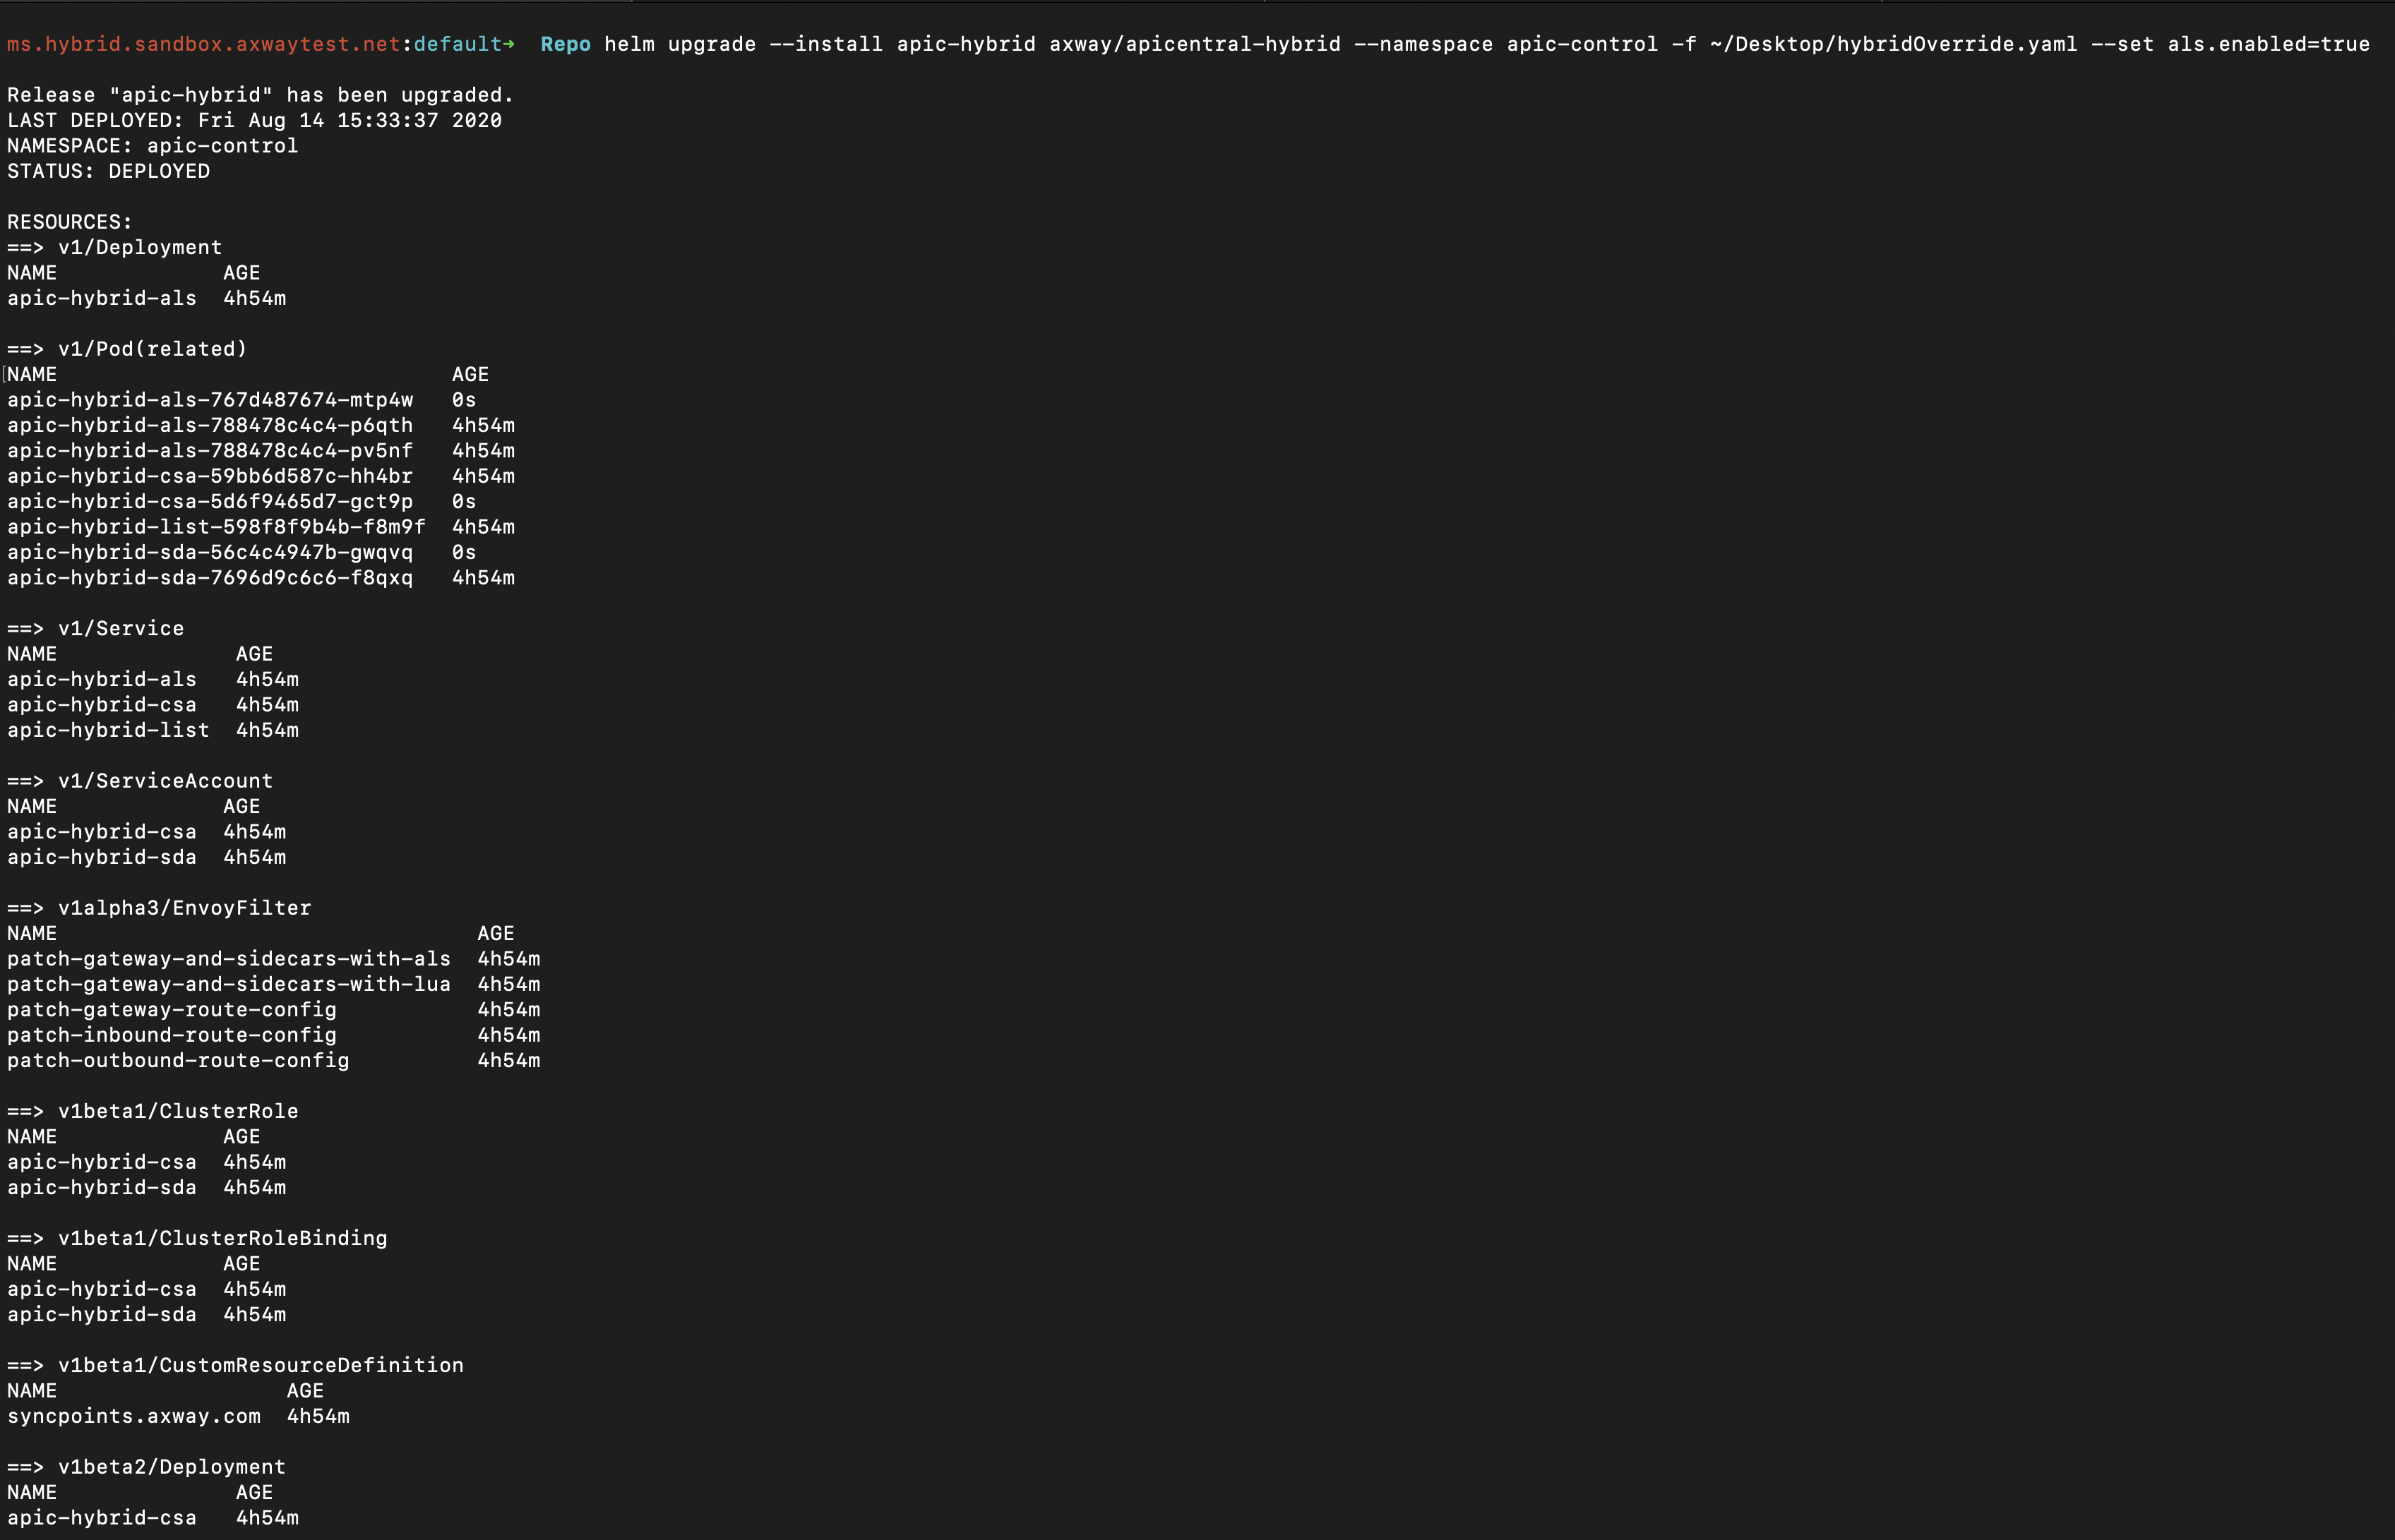The image size is (2395, 1540).
Task: Click pod apic-hybrid-als-767d487674-mtp4w
Action: [209, 400]
